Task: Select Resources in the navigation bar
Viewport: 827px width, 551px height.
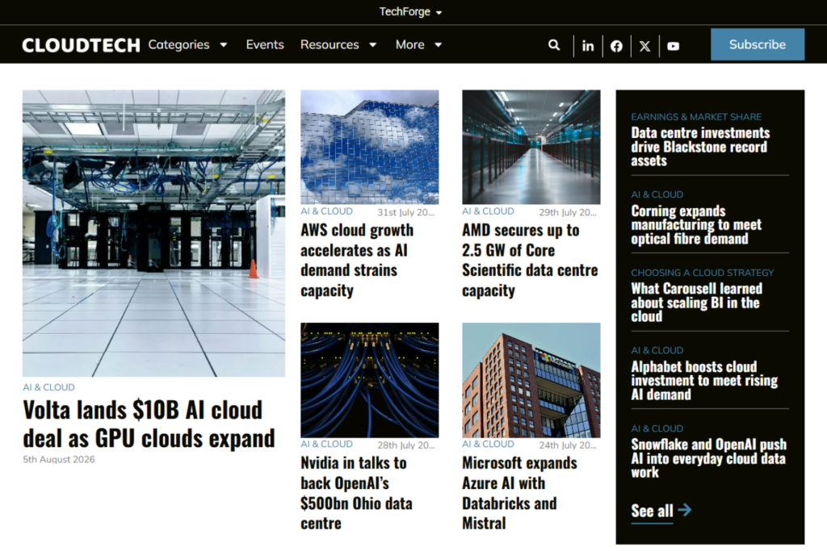Action: (330, 45)
